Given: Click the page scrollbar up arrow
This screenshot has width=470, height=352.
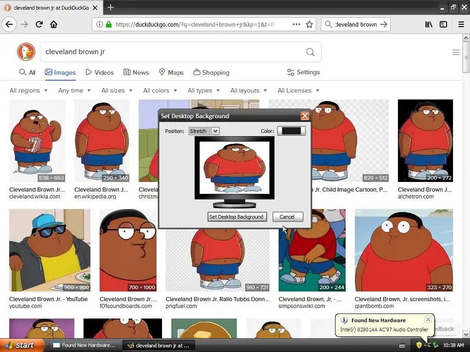Looking at the screenshot, I should pos(466,38).
